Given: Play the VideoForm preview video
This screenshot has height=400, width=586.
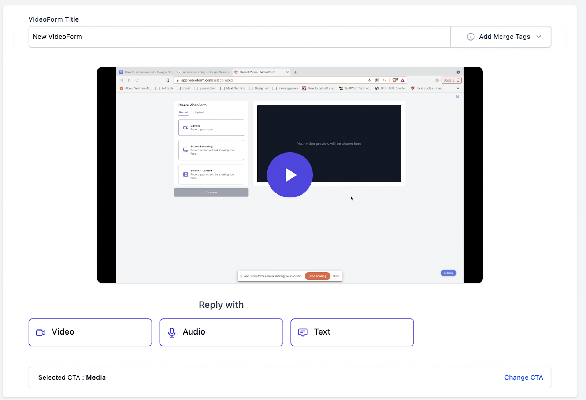Looking at the screenshot, I should [290, 175].
